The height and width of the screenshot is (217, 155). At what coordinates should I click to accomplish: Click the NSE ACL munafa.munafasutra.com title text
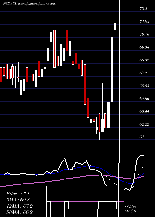(29, 4)
